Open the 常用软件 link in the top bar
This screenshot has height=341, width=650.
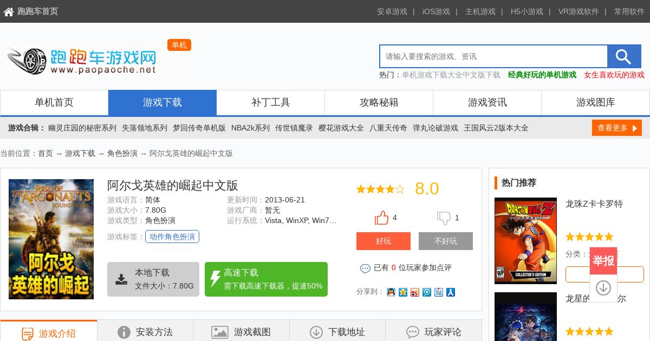pyautogui.click(x=629, y=11)
